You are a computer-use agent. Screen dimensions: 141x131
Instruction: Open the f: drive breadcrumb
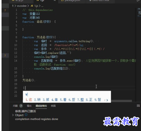click(x=13, y=6)
